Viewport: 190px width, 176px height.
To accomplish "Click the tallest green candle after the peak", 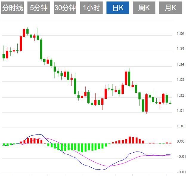I will coord(41,49).
